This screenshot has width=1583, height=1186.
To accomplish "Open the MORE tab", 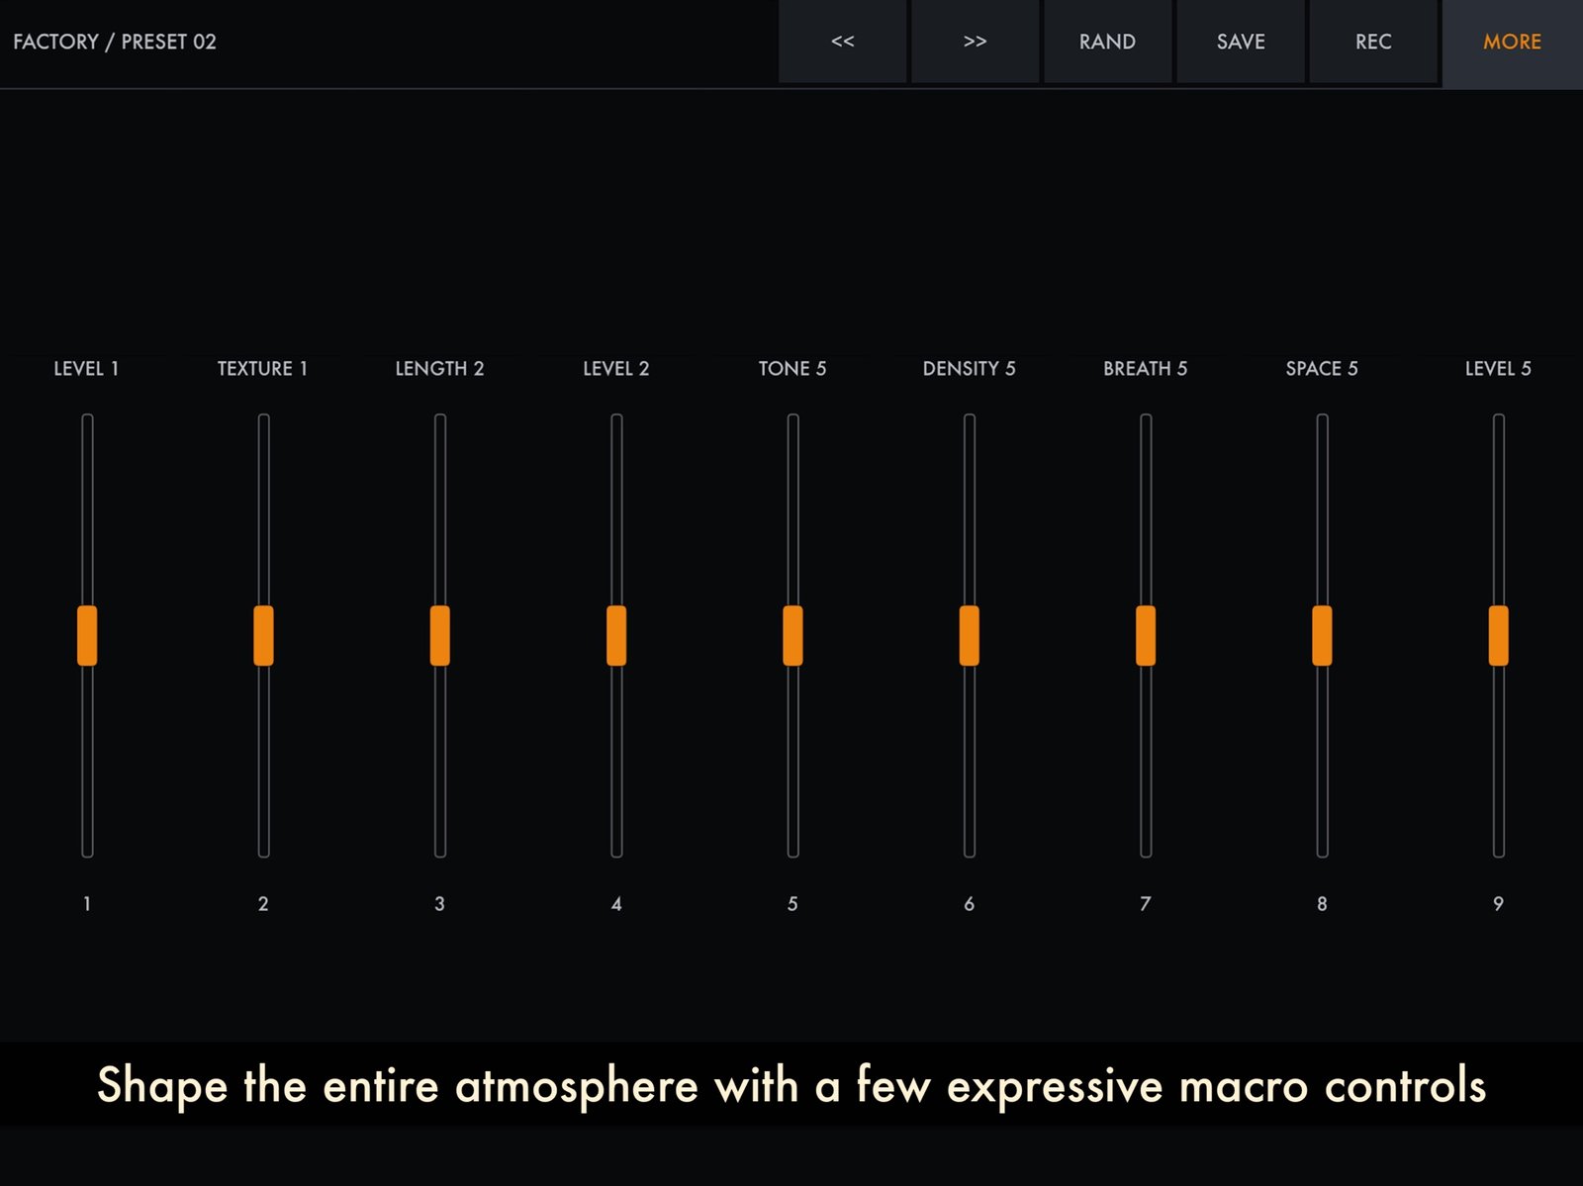I will click(x=1512, y=43).
